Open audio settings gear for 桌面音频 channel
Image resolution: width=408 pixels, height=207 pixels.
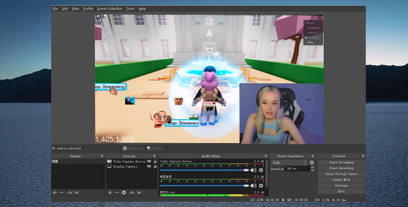coord(261,186)
